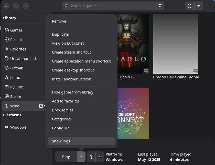Select the Games controller icon in sidebar
215x165 pixels.
(x=7, y=30)
